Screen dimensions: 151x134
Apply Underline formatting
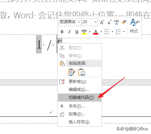(x=77, y=32)
